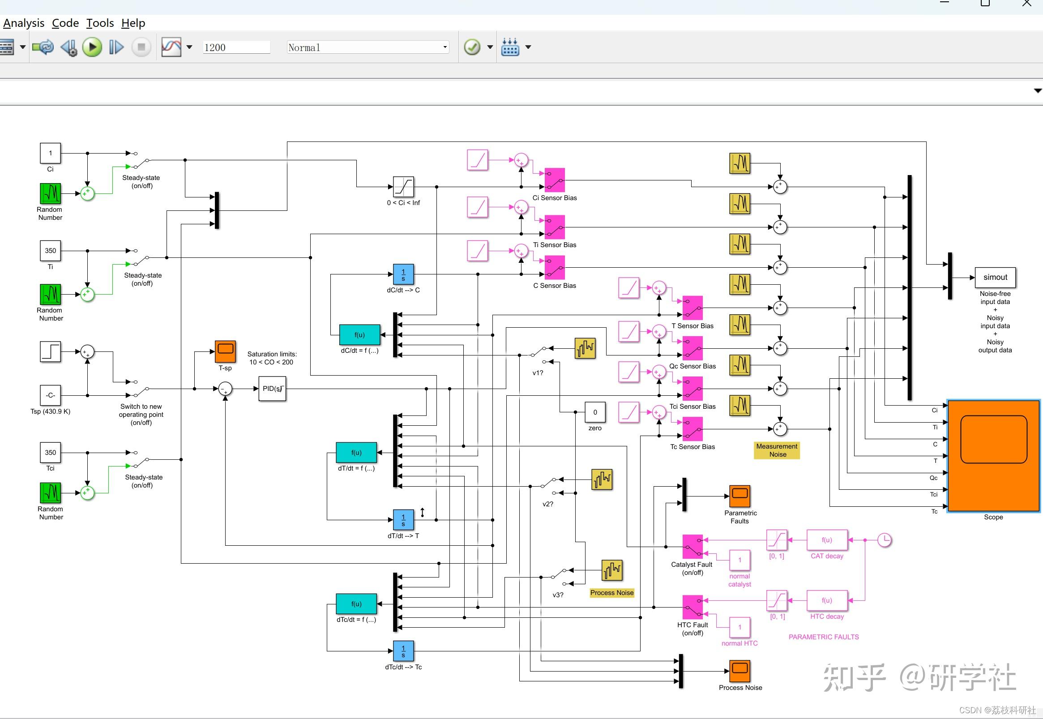This screenshot has height=719, width=1043.
Task: Open the Analysis menu
Action: (23, 22)
